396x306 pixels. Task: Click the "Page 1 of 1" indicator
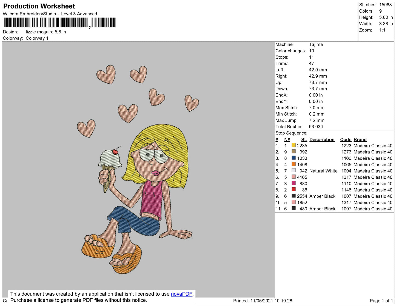[381, 301]
